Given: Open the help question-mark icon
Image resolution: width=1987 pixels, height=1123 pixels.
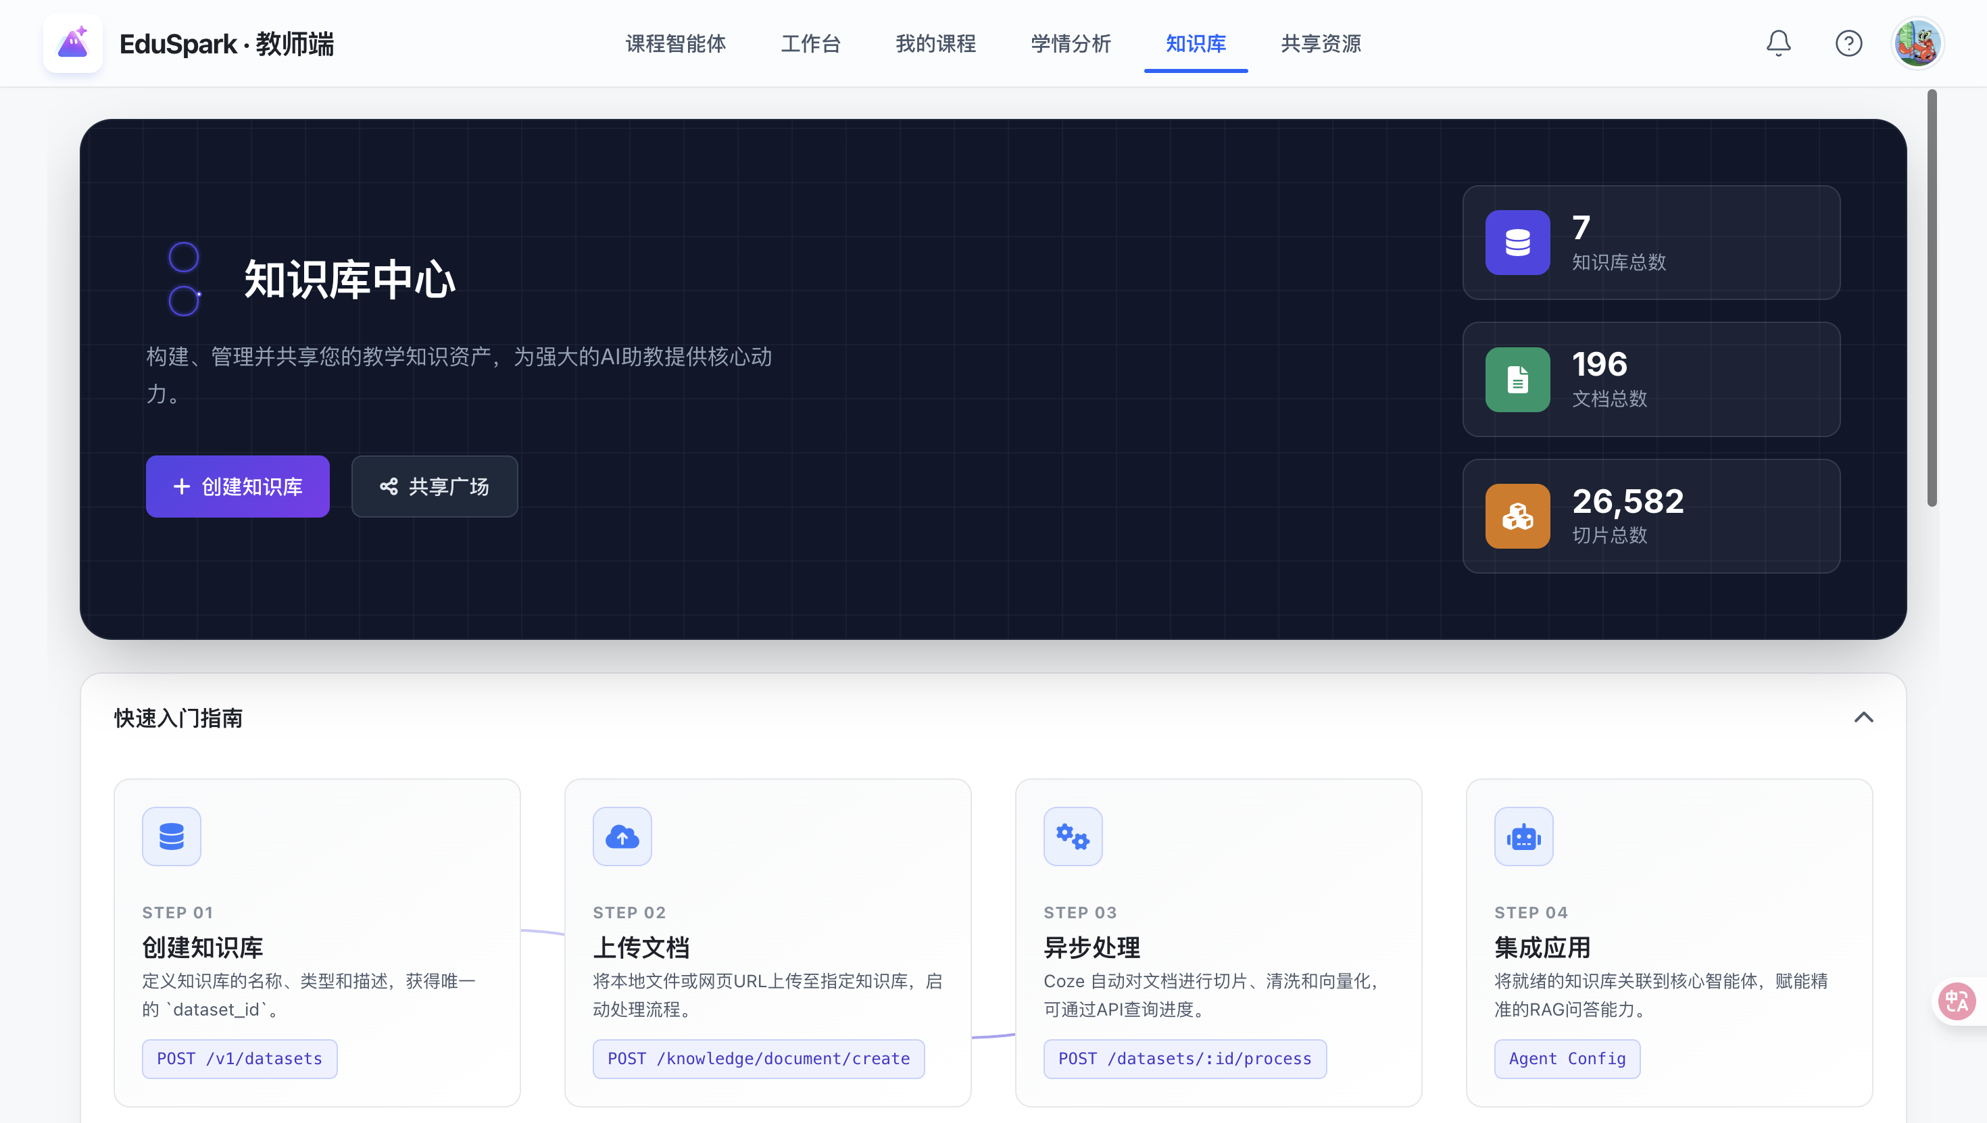Looking at the screenshot, I should (x=1848, y=43).
